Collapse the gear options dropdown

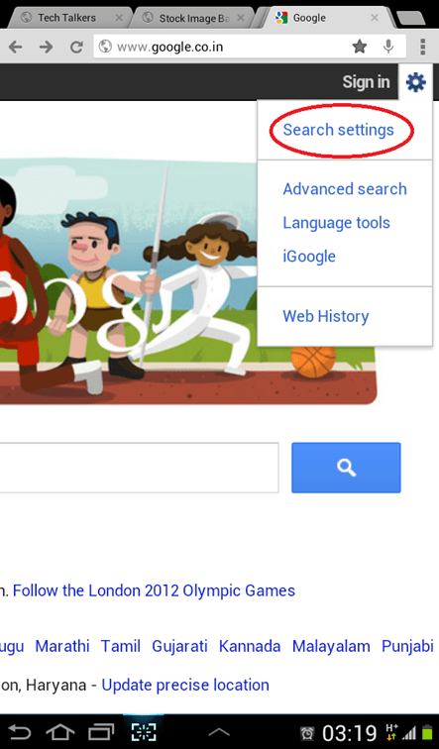click(x=415, y=82)
